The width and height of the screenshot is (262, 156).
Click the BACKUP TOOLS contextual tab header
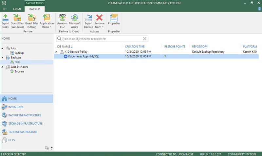coord(35,3)
